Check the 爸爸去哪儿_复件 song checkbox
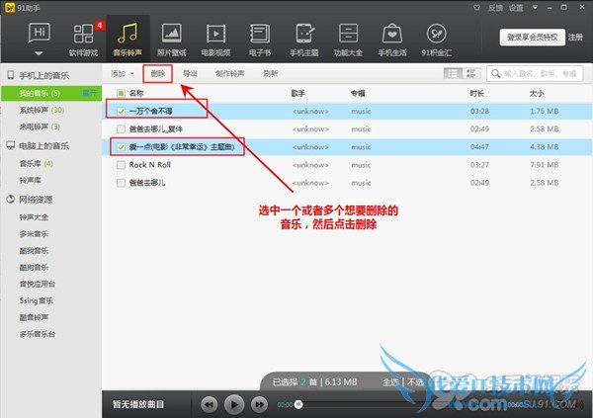 121,129
